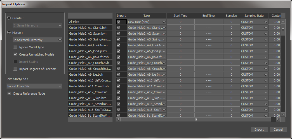The width and height of the screenshot is (292, 139).
Task: Click the Import button
Action: [259, 130]
